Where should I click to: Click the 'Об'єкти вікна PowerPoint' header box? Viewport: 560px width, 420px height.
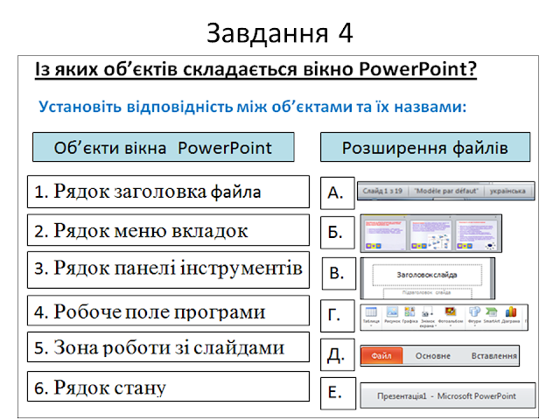pyautogui.click(x=164, y=147)
